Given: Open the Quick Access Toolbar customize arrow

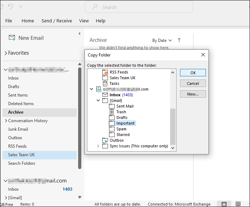Looking at the screenshot, I should 21,7.
